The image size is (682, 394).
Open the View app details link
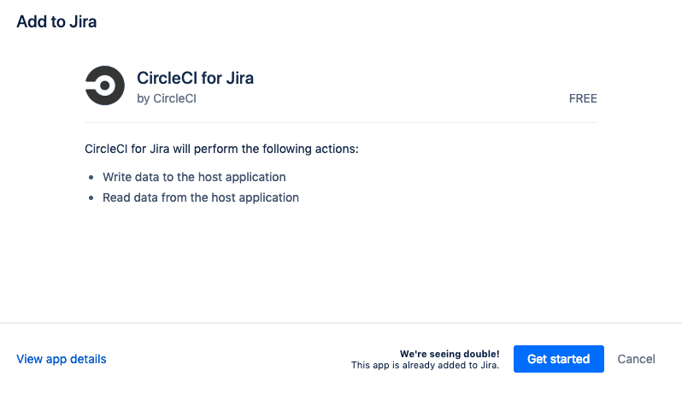(62, 359)
